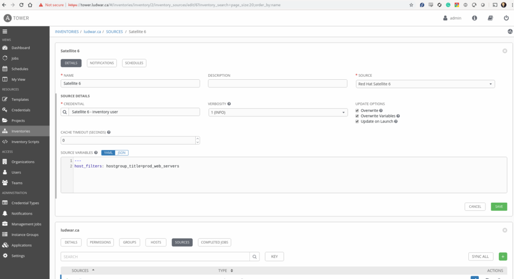Click the Settings gear icon
This screenshot has height=279, width=514.
(5, 255)
